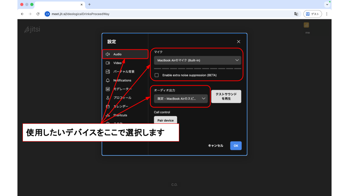Reload the page with the refresh icon
Viewport: 349px width, 196px height.
tap(38, 14)
